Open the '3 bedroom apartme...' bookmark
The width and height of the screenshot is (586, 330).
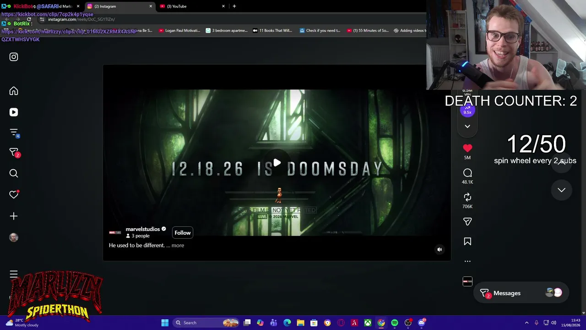(x=227, y=31)
